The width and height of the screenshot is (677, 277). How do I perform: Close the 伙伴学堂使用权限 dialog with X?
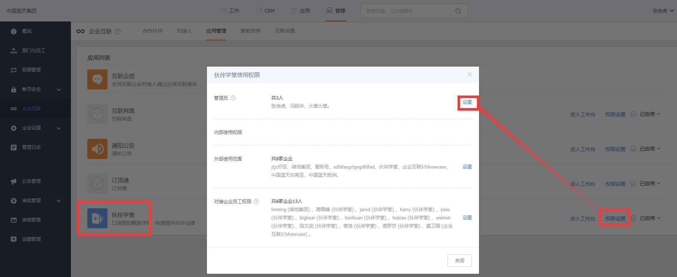[469, 74]
